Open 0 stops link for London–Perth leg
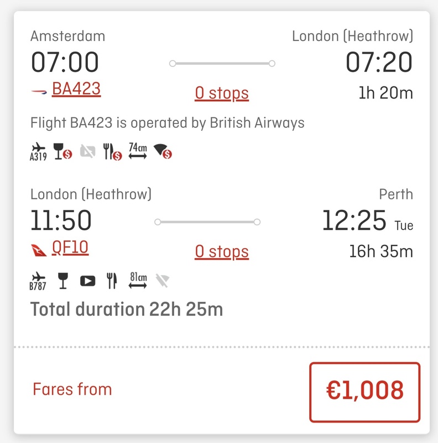The image size is (438, 443). coord(222,251)
